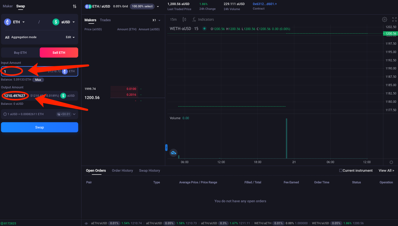Screen dimensions: 398x226
Task: Open the candlestick chart type icon
Action: click(184, 19)
